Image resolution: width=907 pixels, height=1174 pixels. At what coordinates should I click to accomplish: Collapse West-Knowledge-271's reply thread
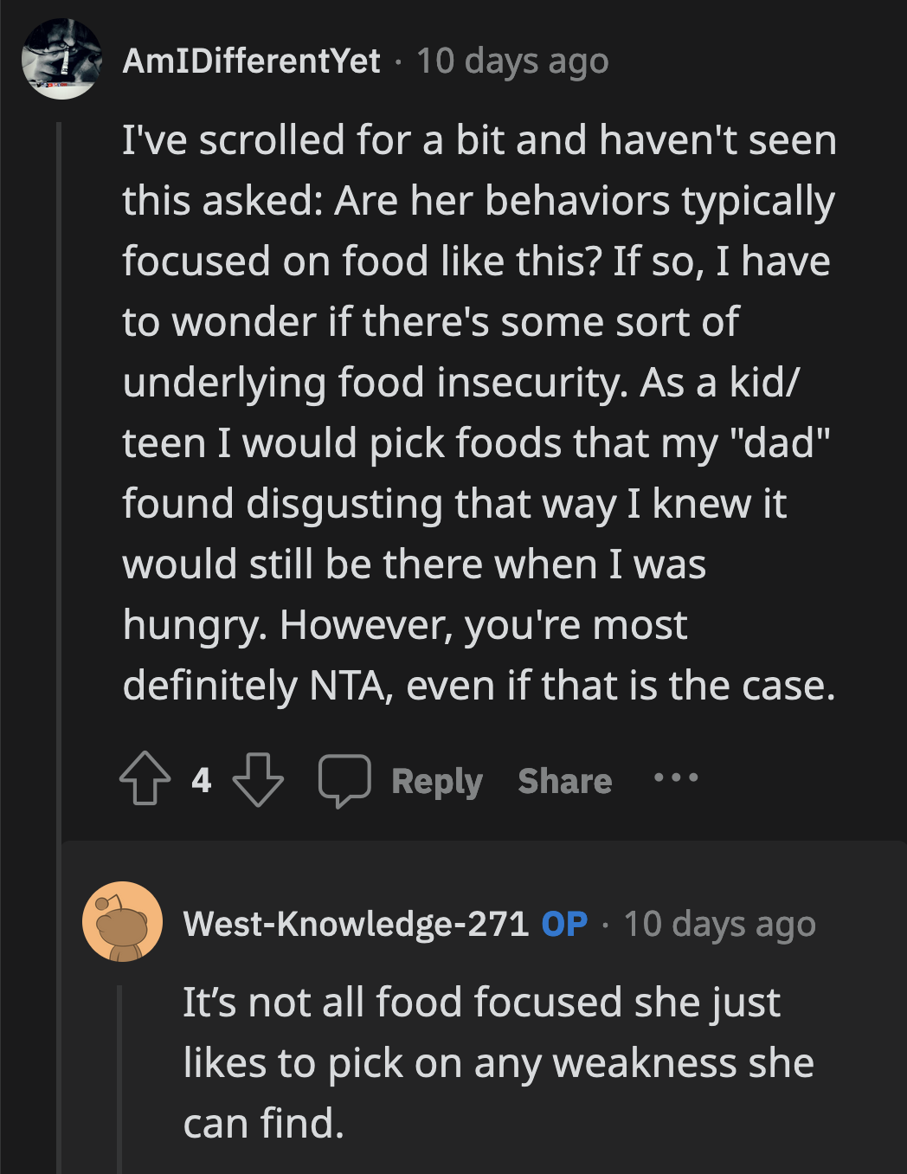(x=119, y=1082)
